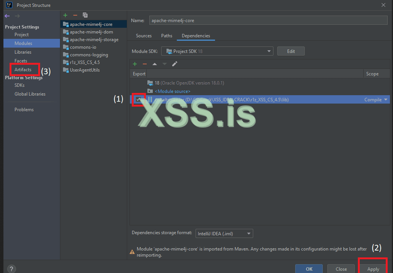
Task: Select apache-mime4j-storage module
Action: coord(94,40)
